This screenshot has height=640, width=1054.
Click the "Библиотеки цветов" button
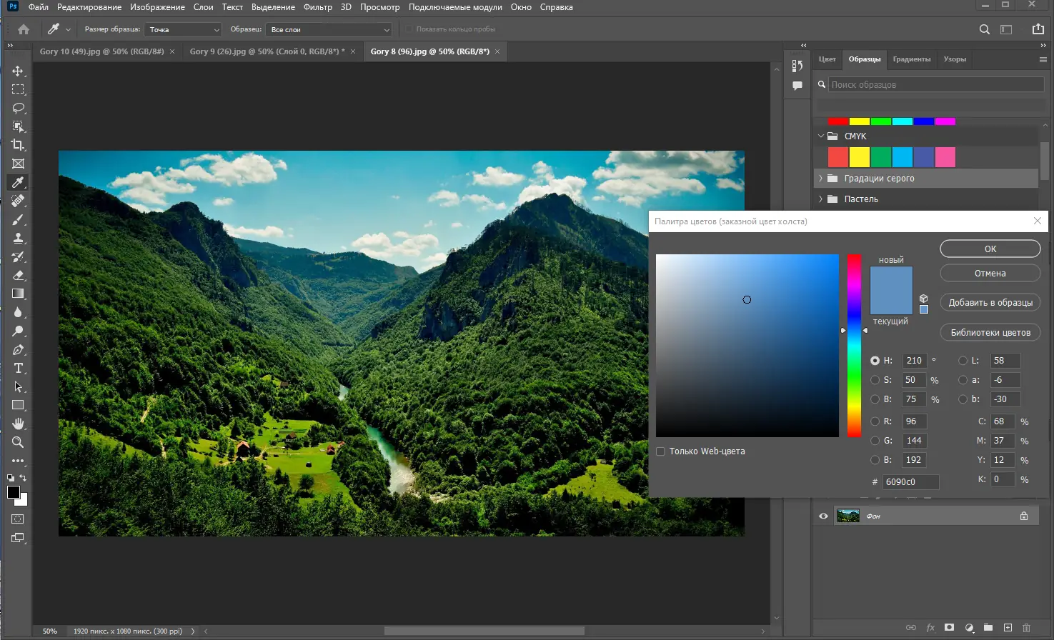point(990,332)
